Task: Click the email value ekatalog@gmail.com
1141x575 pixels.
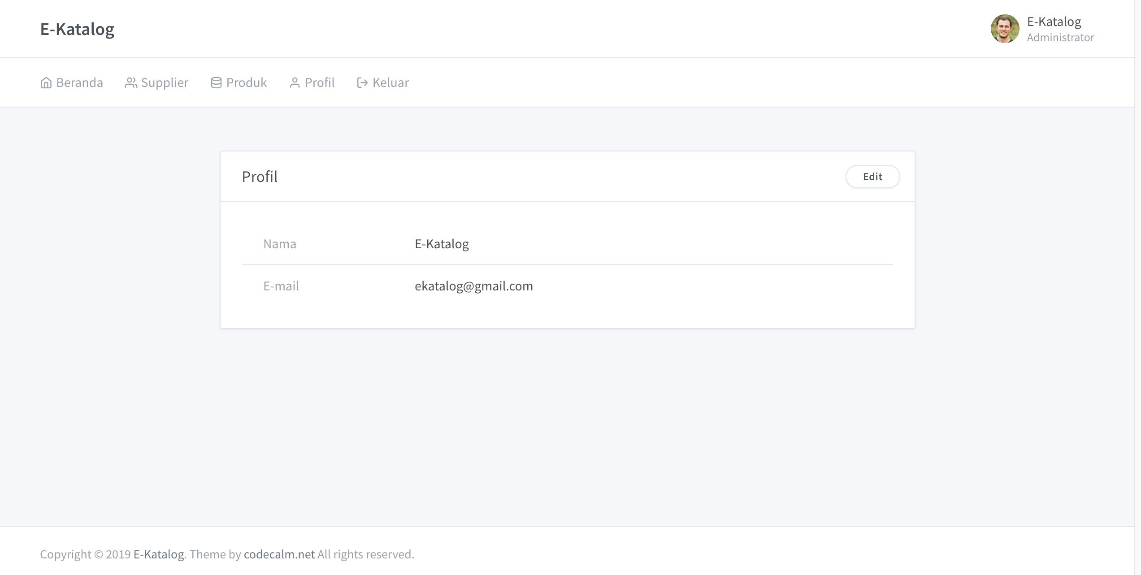Action: click(x=473, y=286)
